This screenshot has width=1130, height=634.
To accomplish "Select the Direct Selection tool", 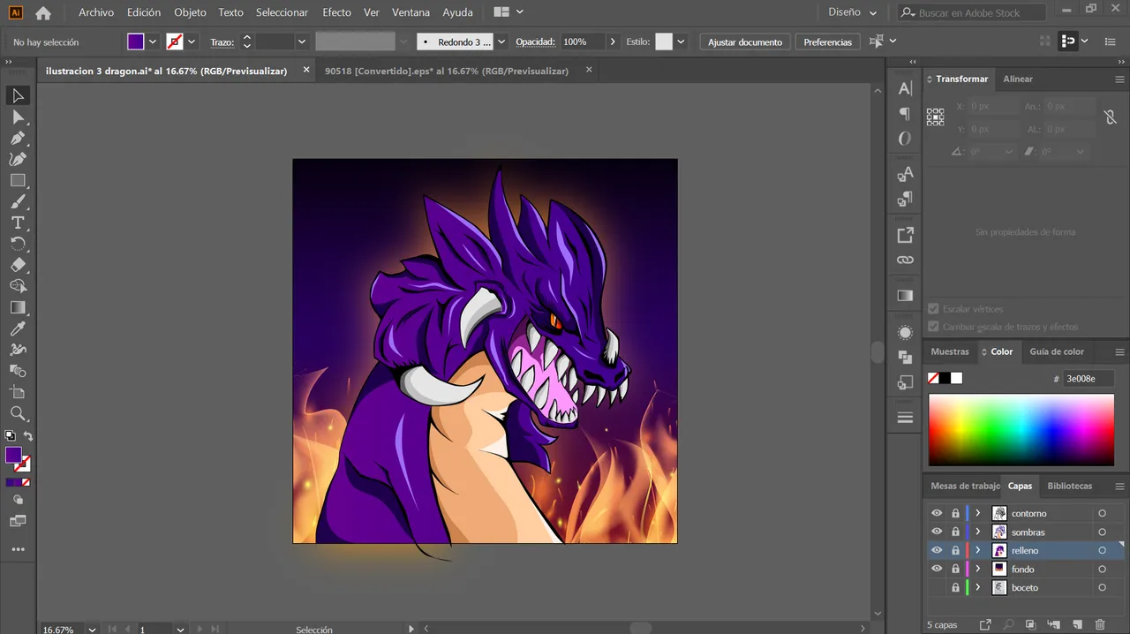I will pos(18,117).
